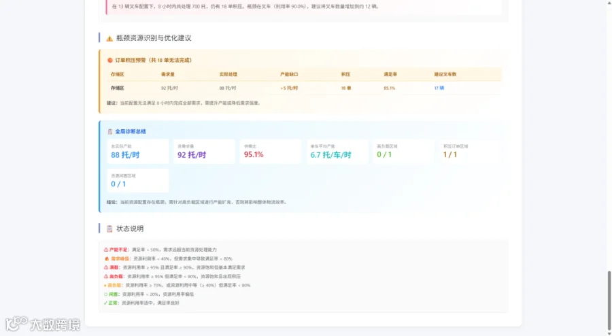
Task: Click the 需求量 column header
Action: click(x=168, y=74)
